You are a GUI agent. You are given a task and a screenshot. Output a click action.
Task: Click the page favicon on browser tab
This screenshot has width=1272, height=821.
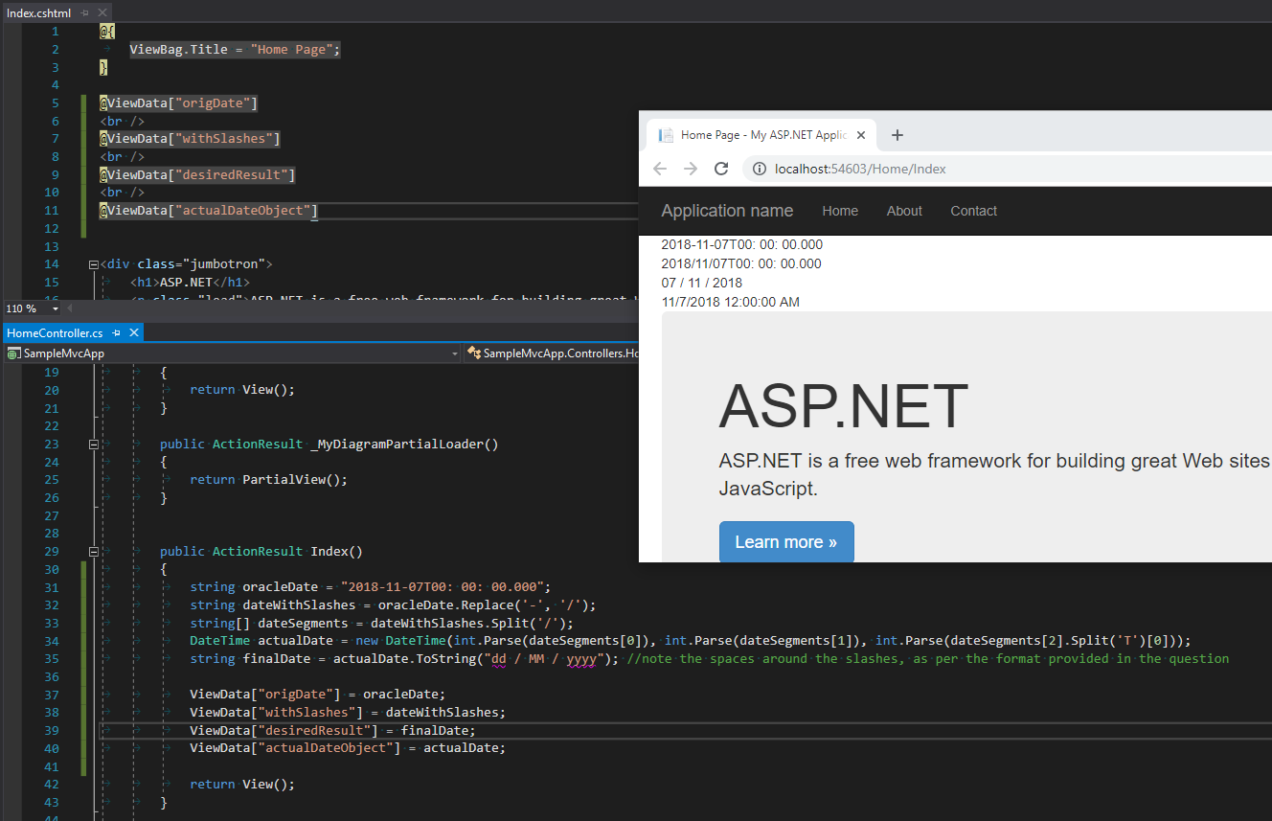coord(666,135)
